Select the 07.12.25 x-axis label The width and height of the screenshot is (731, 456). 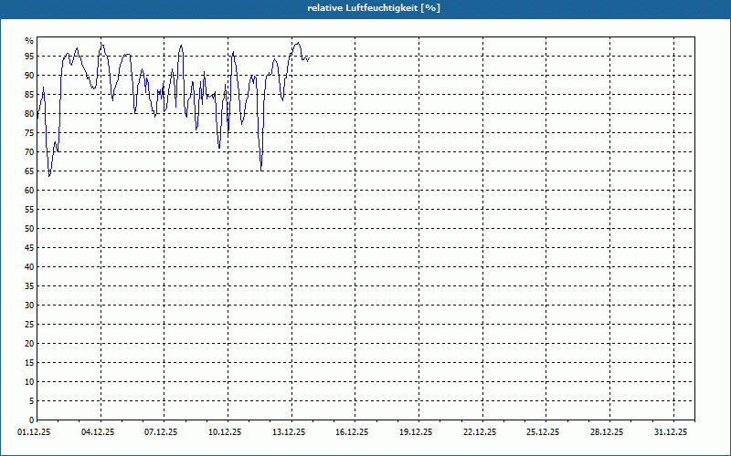tap(161, 432)
